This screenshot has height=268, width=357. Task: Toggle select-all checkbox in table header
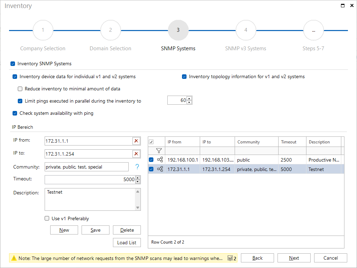point(151,142)
